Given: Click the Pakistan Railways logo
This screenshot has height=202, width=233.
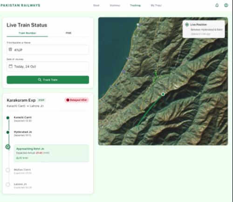Looking at the screenshot, I should tap(21, 5).
